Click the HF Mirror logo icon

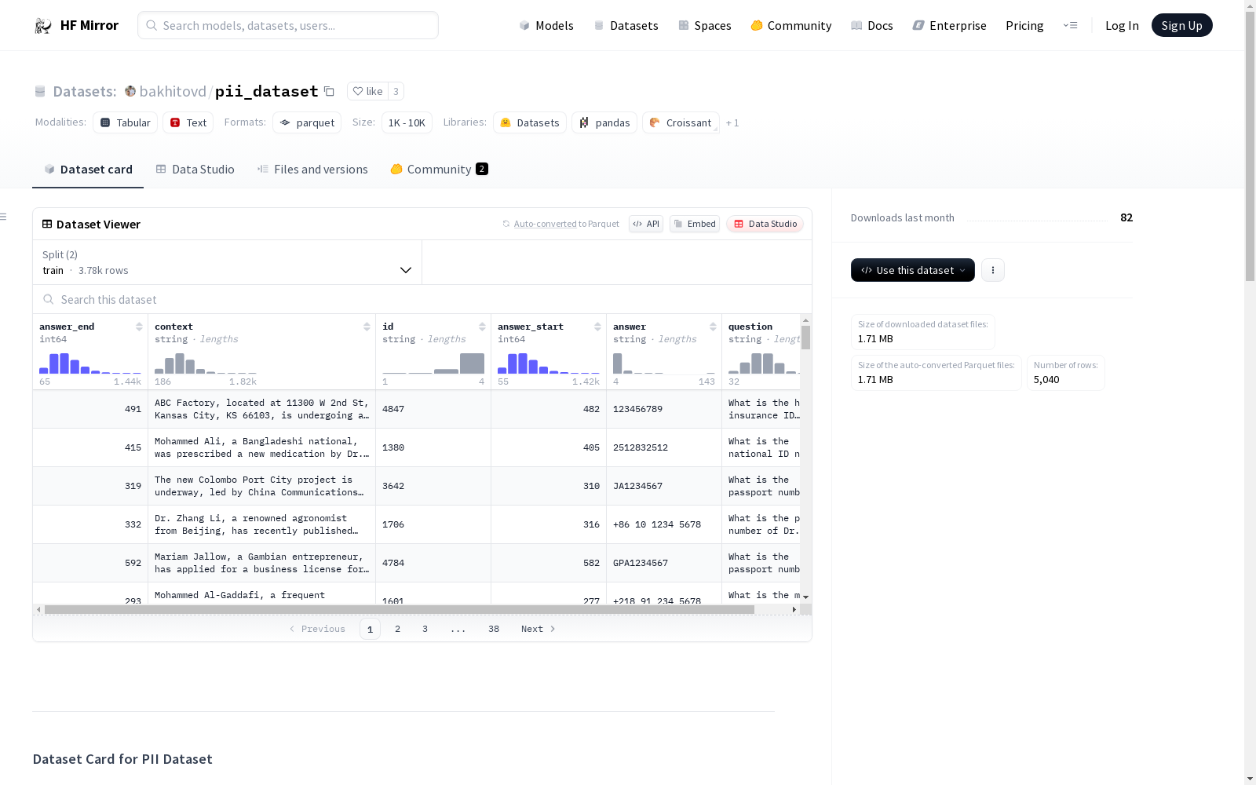(x=43, y=26)
